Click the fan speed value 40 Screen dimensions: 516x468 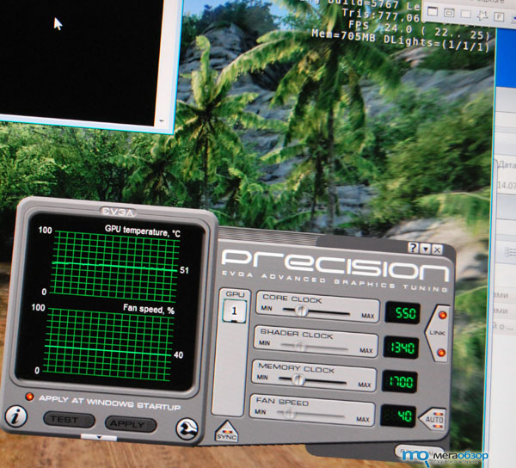coord(397,416)
